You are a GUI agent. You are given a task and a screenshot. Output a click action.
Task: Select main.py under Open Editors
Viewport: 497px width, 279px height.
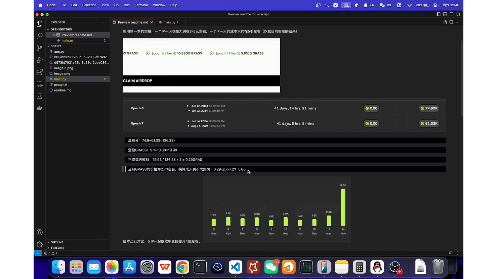coord(78,40)
